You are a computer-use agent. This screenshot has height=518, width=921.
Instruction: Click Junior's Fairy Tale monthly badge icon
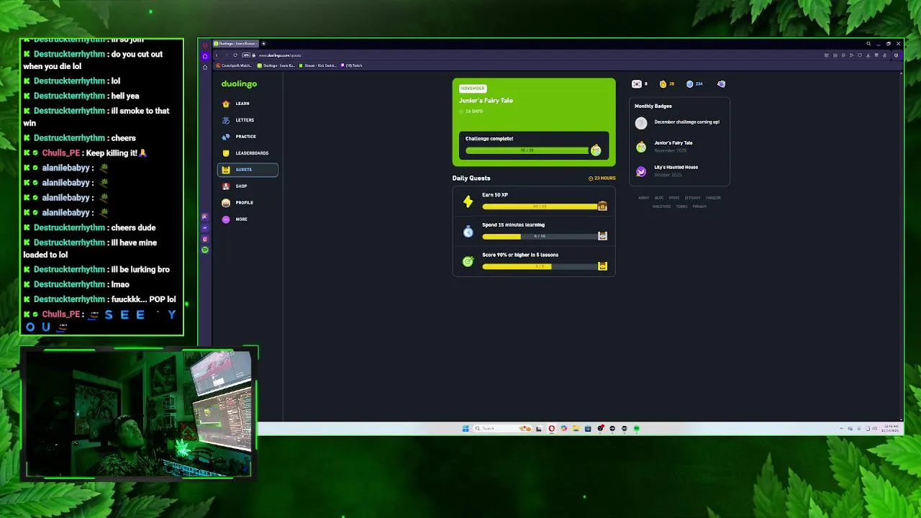tap(641, 147)
